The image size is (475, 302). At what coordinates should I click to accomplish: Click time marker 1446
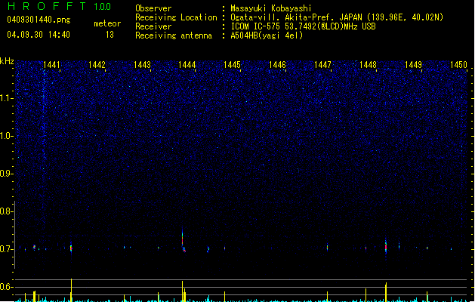point(277,65)
